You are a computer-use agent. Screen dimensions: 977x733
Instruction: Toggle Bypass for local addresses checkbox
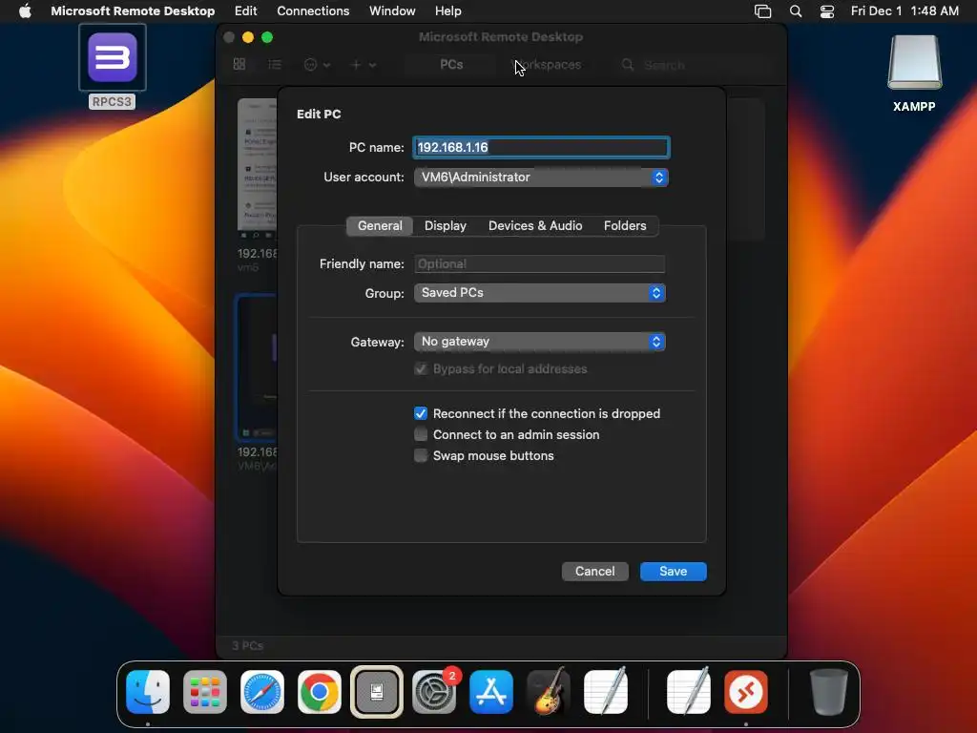(x=421, y=369)
